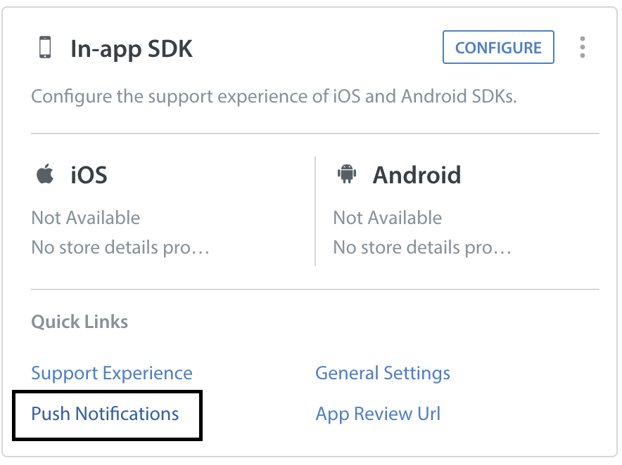Click the Quick Links section heading
Screen dimensions: 622x465
click(80, 322)
